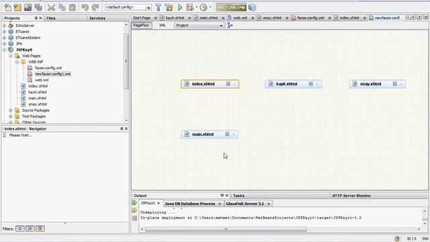Expand the kayit.xhtml page flow node
Screen dimensions: 430x242
click(x=310, y=83)
